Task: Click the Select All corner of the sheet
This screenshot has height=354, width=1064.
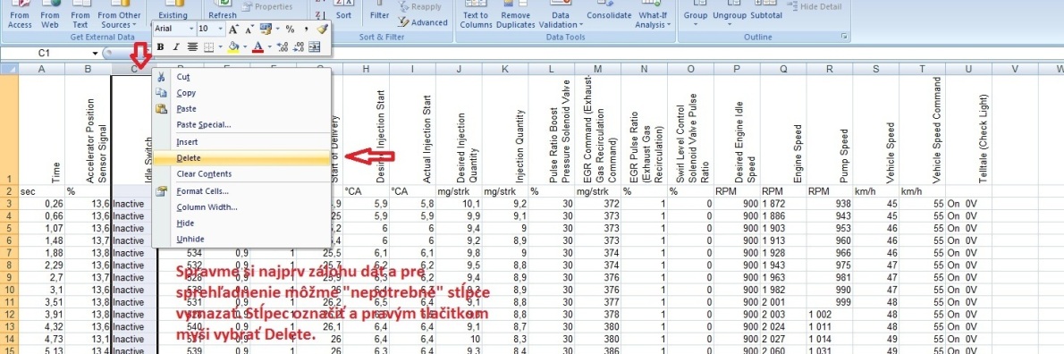Action: point(9,69)
